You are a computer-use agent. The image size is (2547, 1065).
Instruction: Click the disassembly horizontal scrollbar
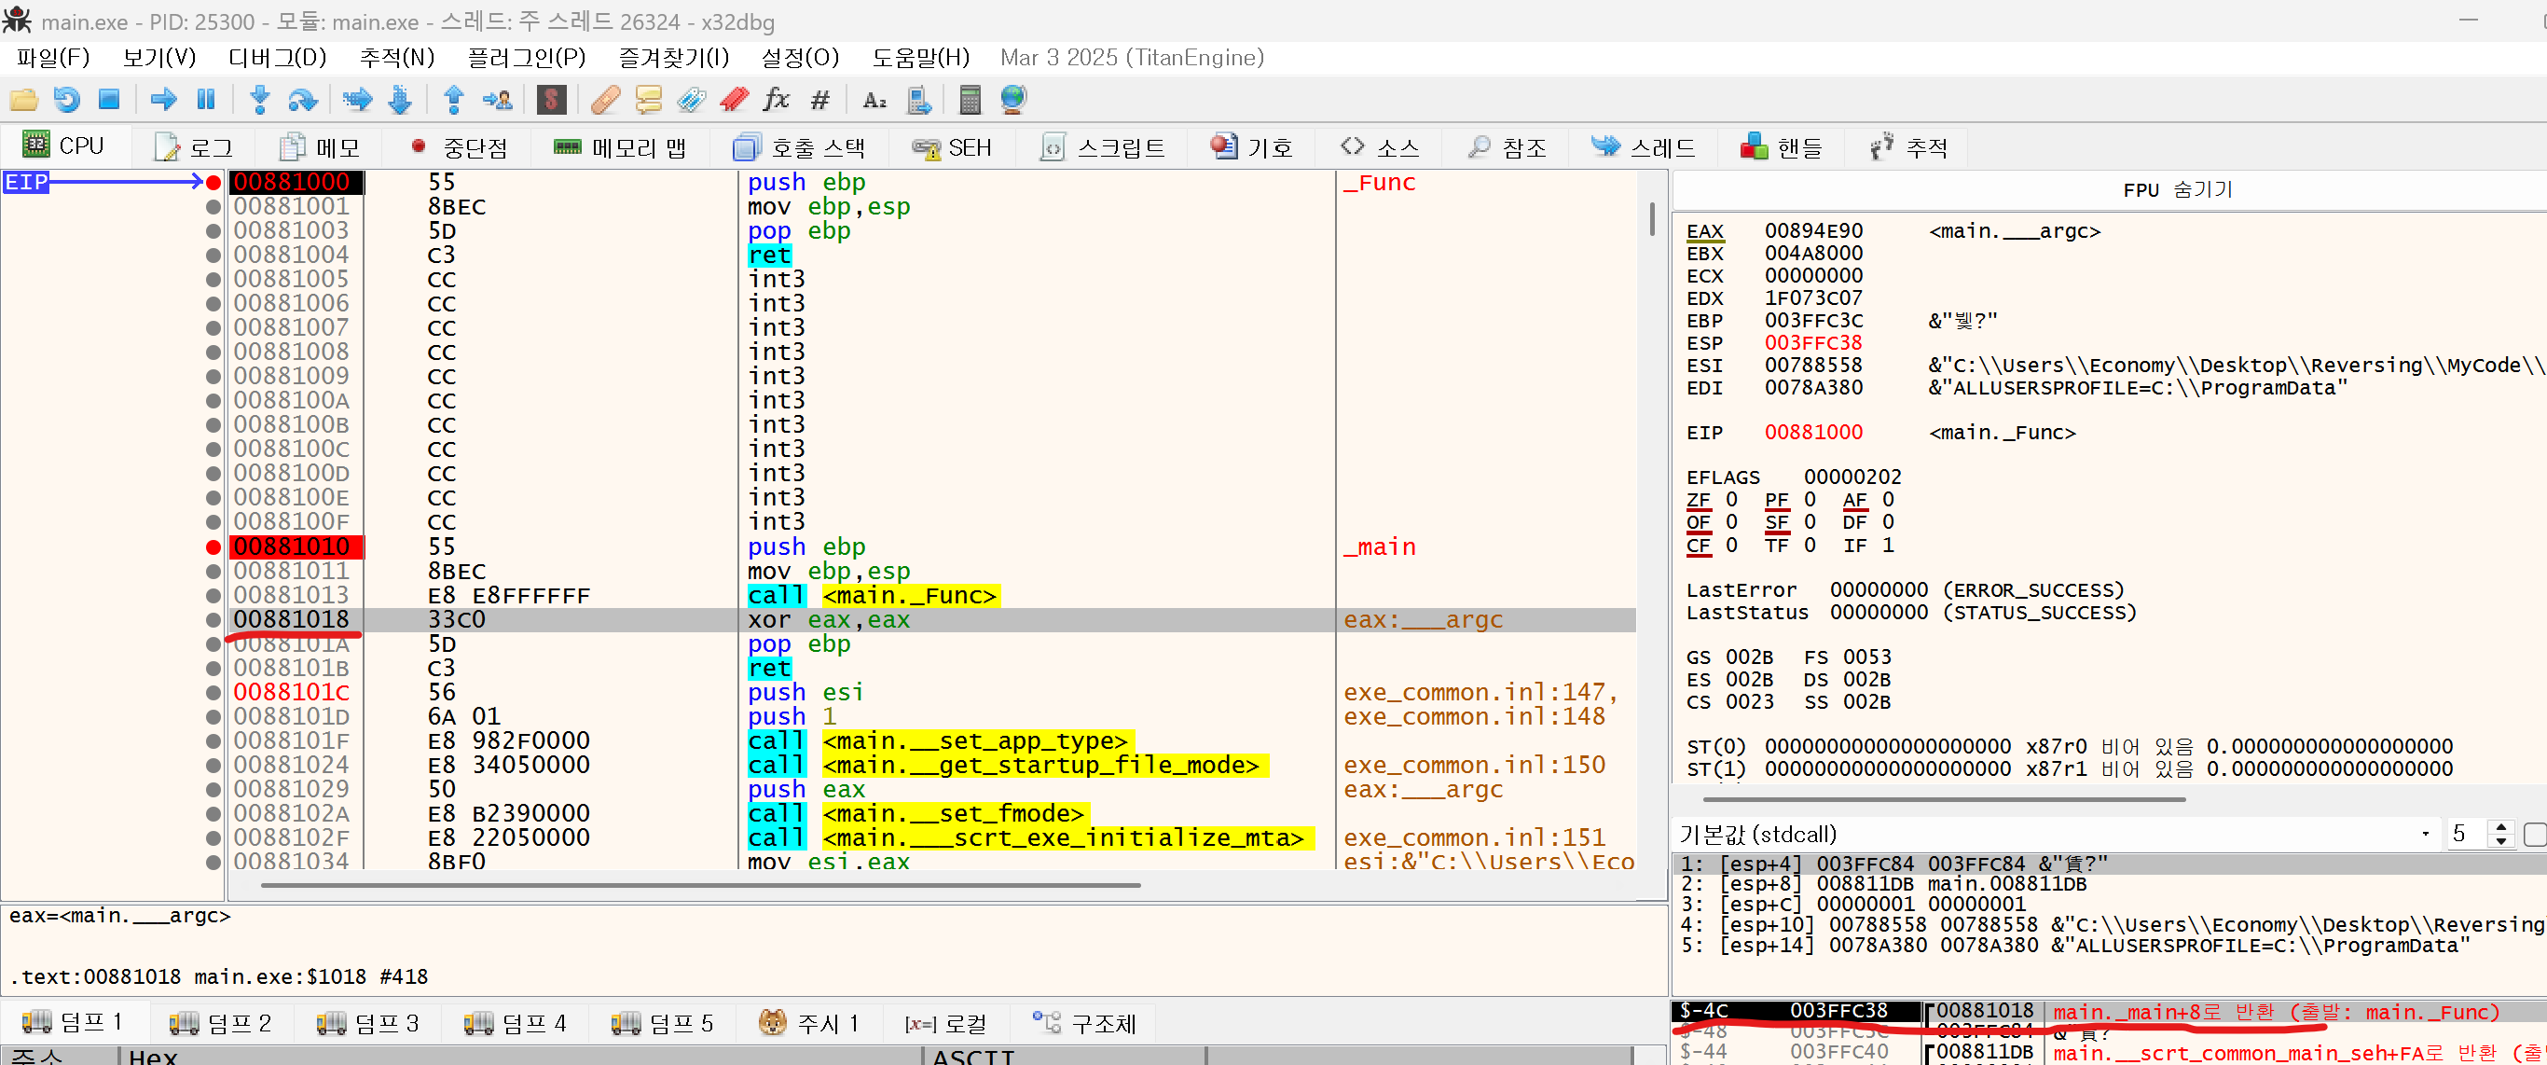[x=700, y=885]
